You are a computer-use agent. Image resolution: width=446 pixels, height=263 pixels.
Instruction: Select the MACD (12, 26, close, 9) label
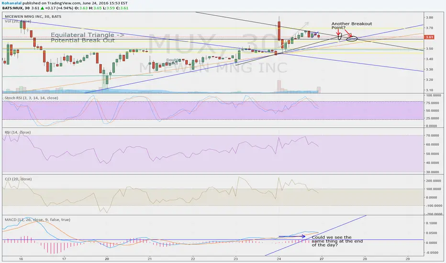click(x=37, y=219)
